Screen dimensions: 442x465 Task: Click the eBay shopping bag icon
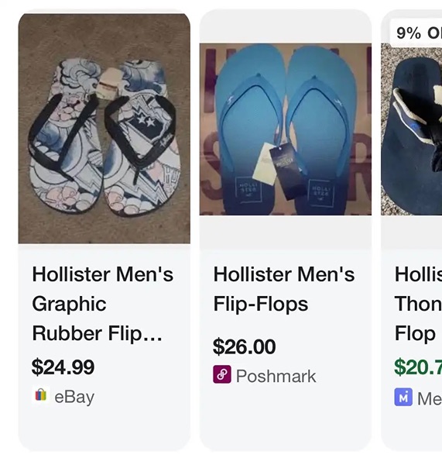41,395
